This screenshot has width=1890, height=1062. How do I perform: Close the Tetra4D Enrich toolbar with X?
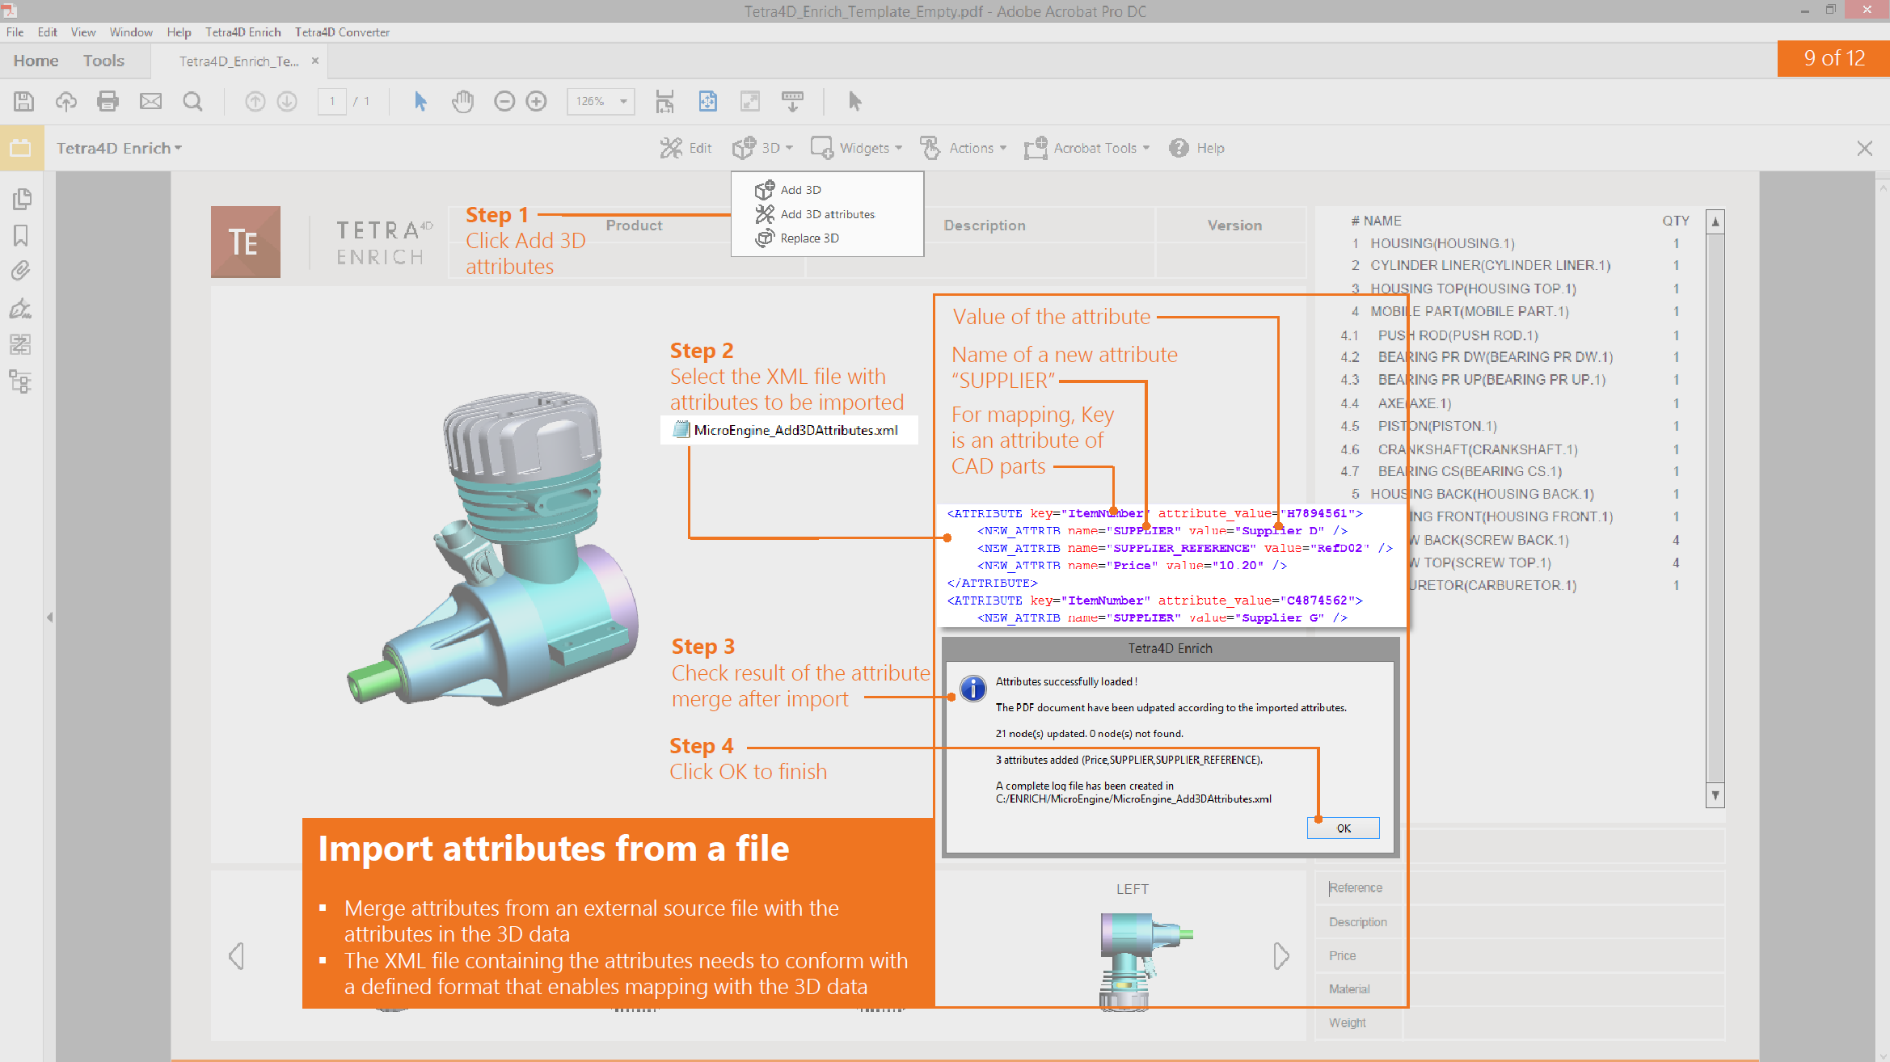(x=1864, y=148)
